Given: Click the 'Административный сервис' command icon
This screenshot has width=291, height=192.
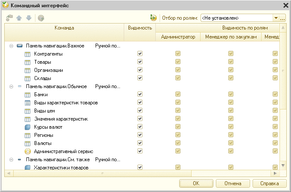Looking at the screenshot, I should 28,151.
